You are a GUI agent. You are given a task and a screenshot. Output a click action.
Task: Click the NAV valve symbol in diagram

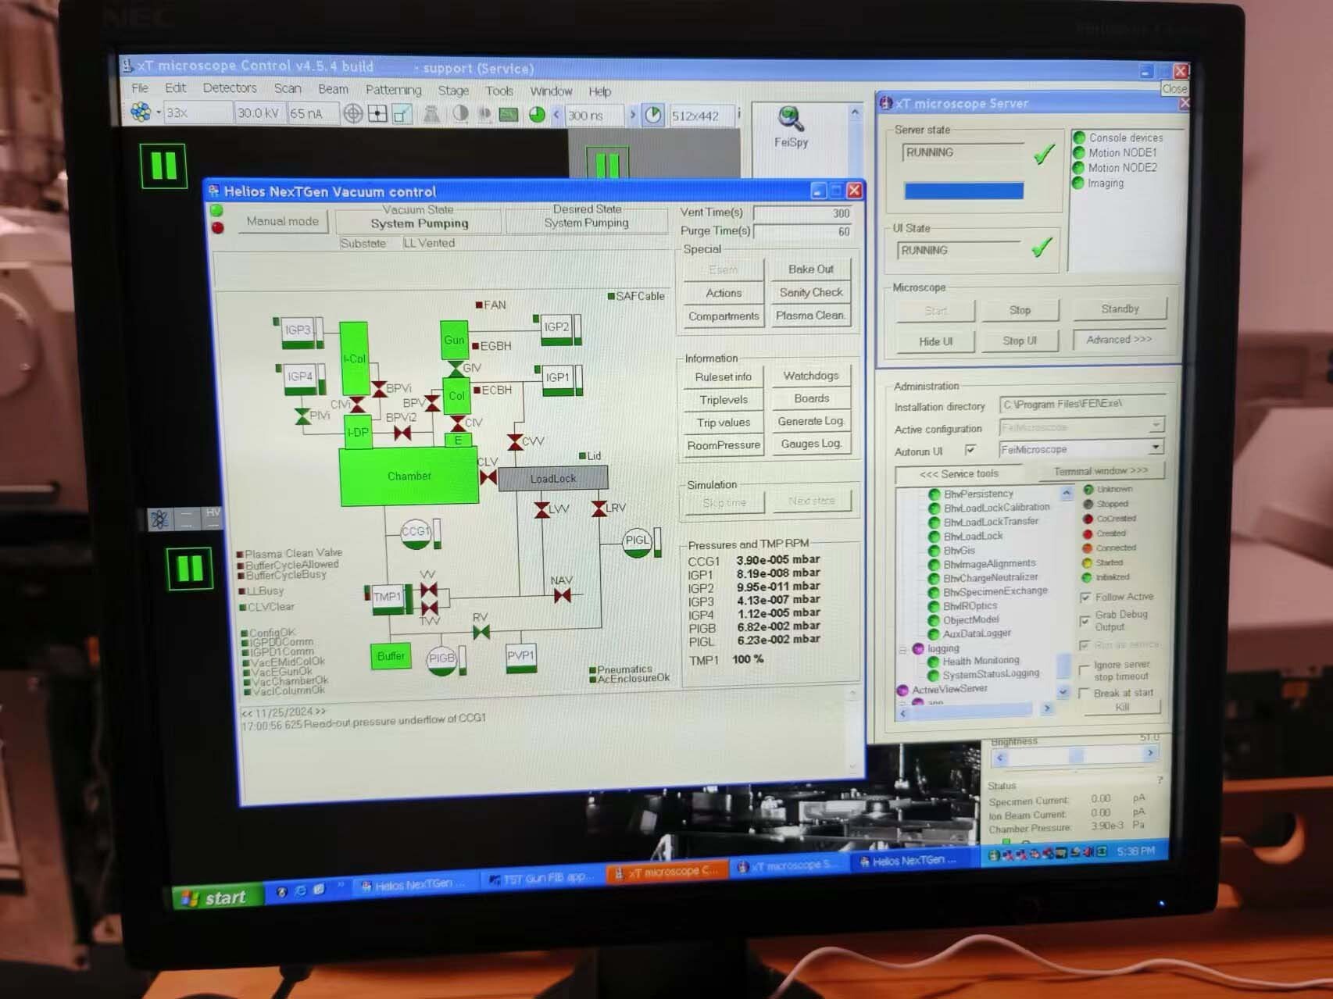click(562, 595)
